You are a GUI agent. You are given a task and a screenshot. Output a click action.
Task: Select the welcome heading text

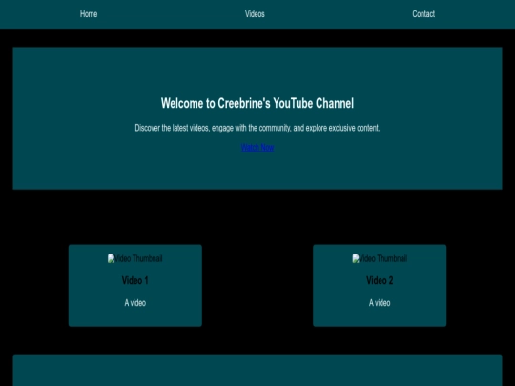(x=257, y=103)
